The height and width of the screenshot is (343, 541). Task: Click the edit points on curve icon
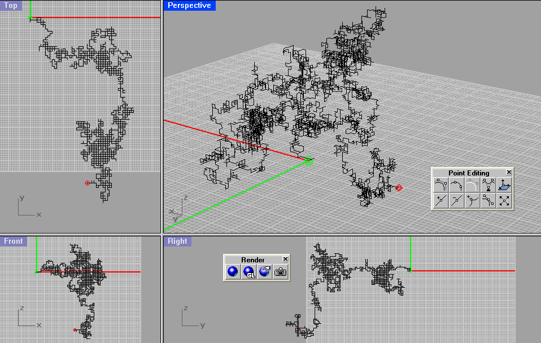(x=457, y=185)
